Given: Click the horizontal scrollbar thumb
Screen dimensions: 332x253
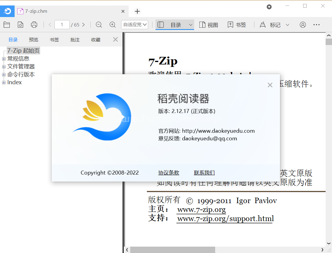Looking at the screenshot, I should (x=173, y=250).
